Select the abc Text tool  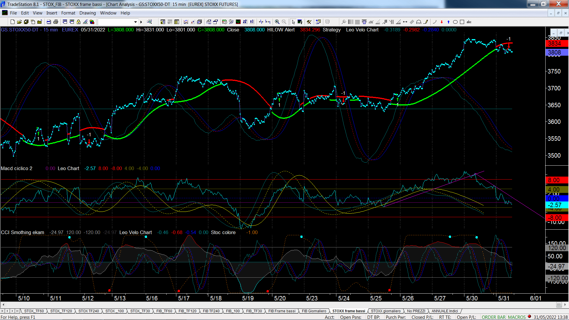[x=469, y=22]
